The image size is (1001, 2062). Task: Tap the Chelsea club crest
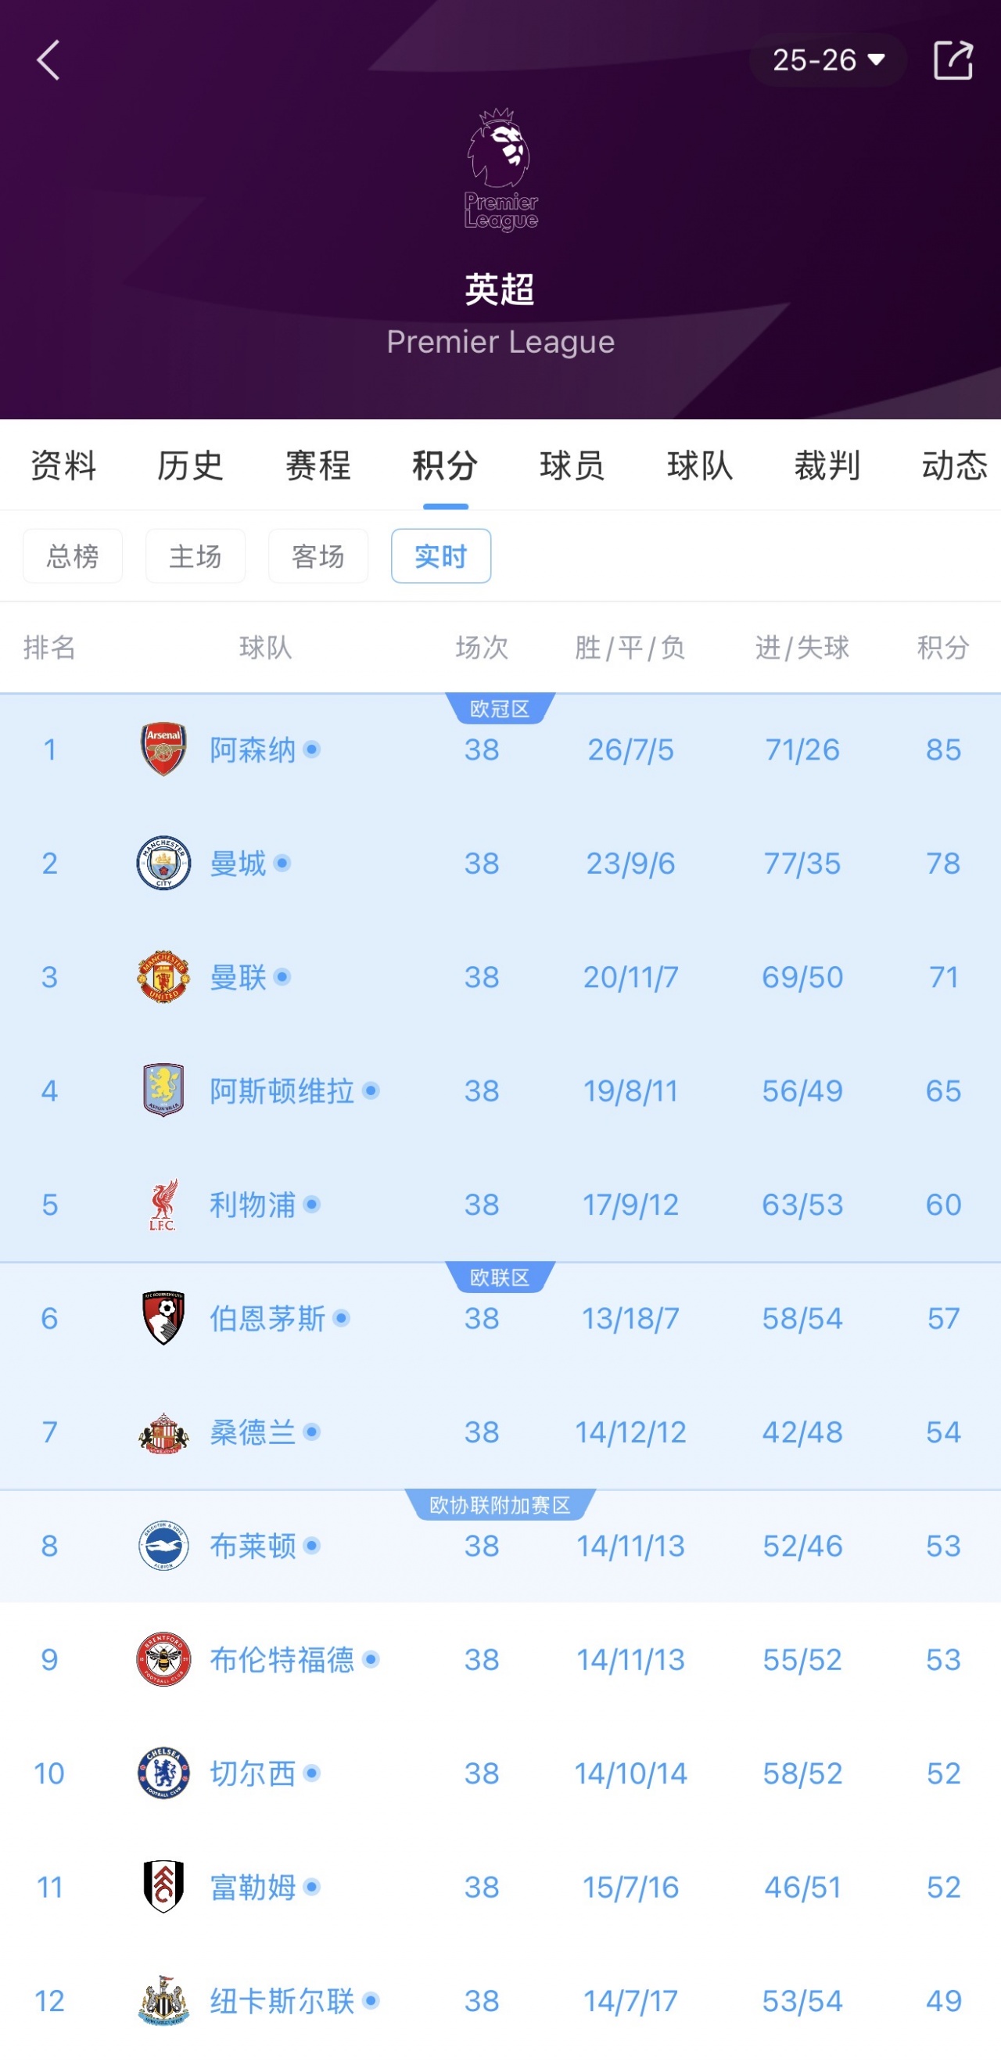pos(163,1773)
